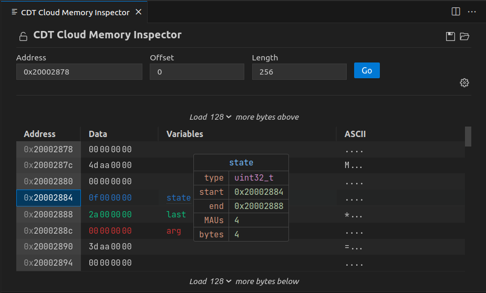Load saved memory with the folder icon
Screen dimensions: 486x293
point(464,36)
